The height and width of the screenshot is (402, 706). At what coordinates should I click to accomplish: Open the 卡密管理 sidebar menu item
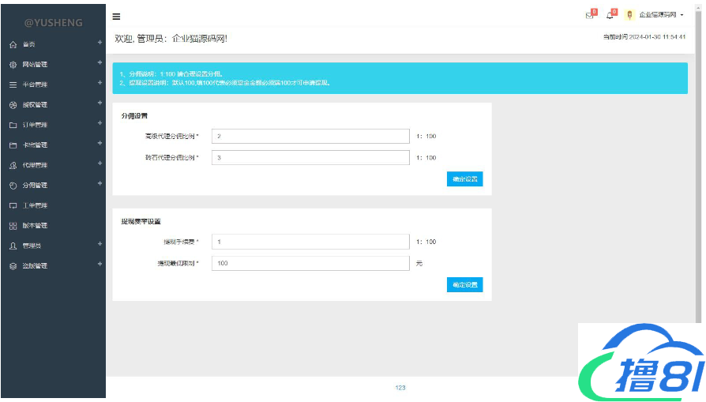click(x=35, y=145)
